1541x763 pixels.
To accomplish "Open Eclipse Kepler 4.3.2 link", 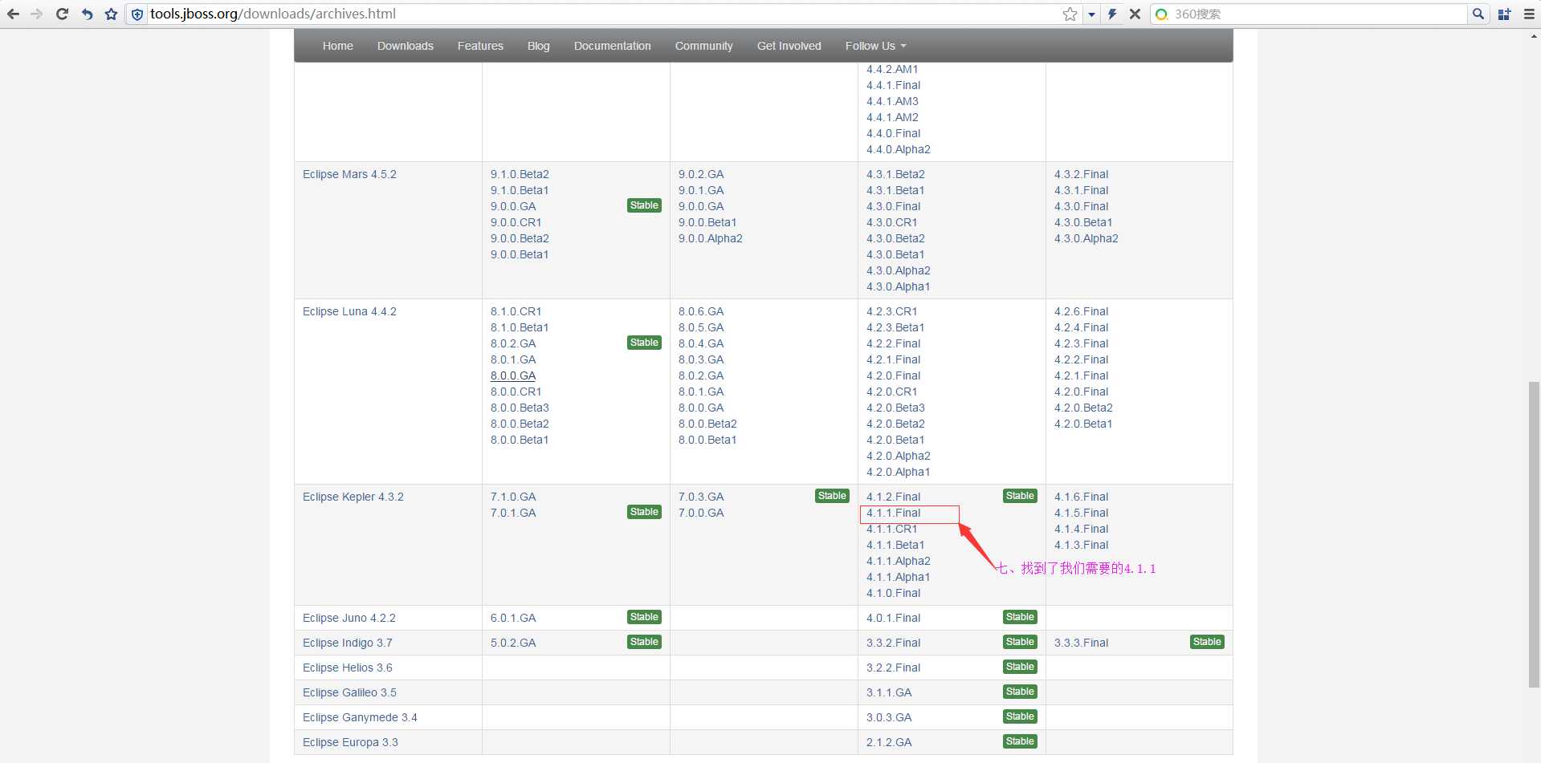I will click(x=353, y=497).
